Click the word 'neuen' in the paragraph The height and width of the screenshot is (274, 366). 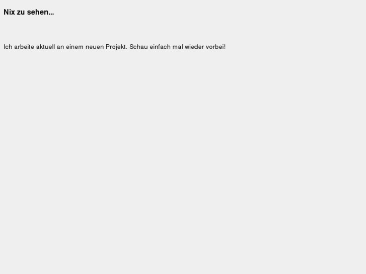(x=95, y=47)
